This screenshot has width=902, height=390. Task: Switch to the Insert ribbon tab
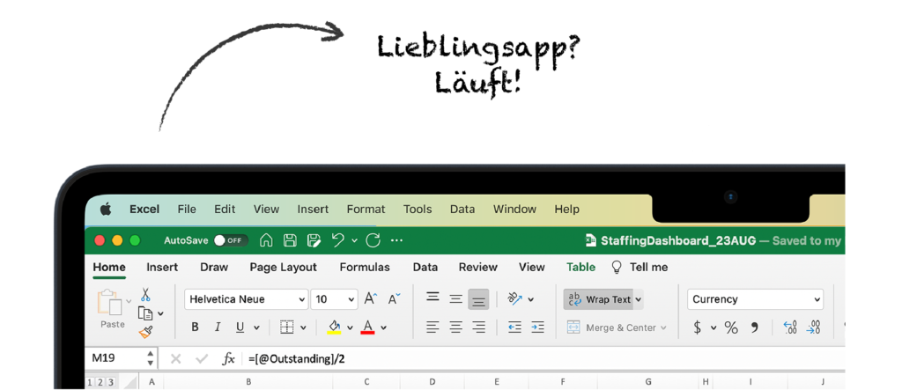(162, 268)
